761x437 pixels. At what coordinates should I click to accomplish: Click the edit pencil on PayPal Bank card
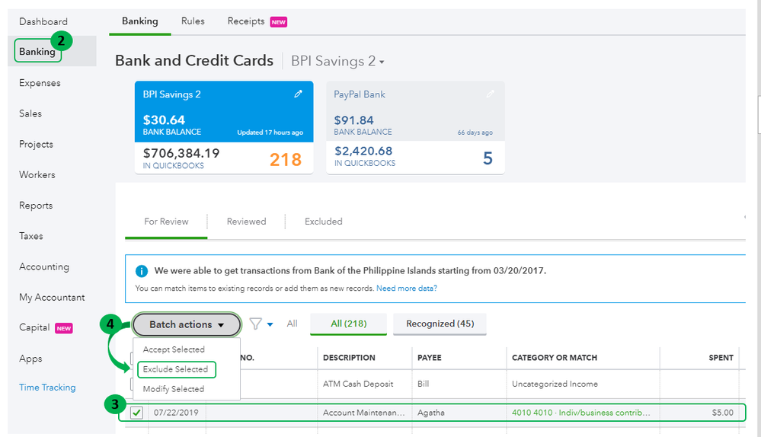pos(490,94)
